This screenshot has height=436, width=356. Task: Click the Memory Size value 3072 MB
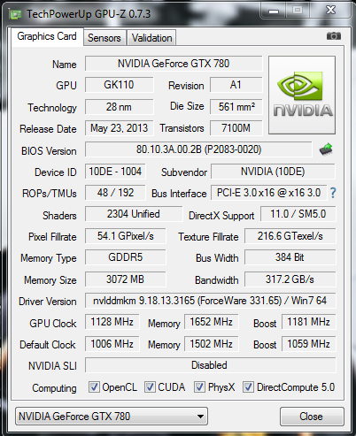[126, 279]
